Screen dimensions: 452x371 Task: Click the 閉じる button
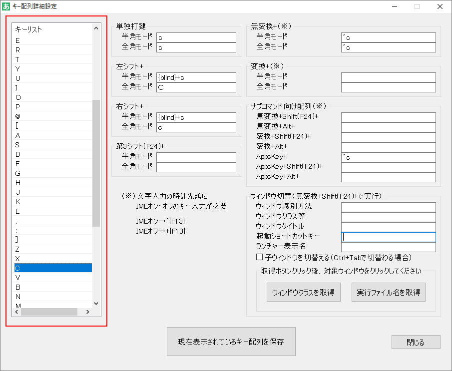coord(416,342)
